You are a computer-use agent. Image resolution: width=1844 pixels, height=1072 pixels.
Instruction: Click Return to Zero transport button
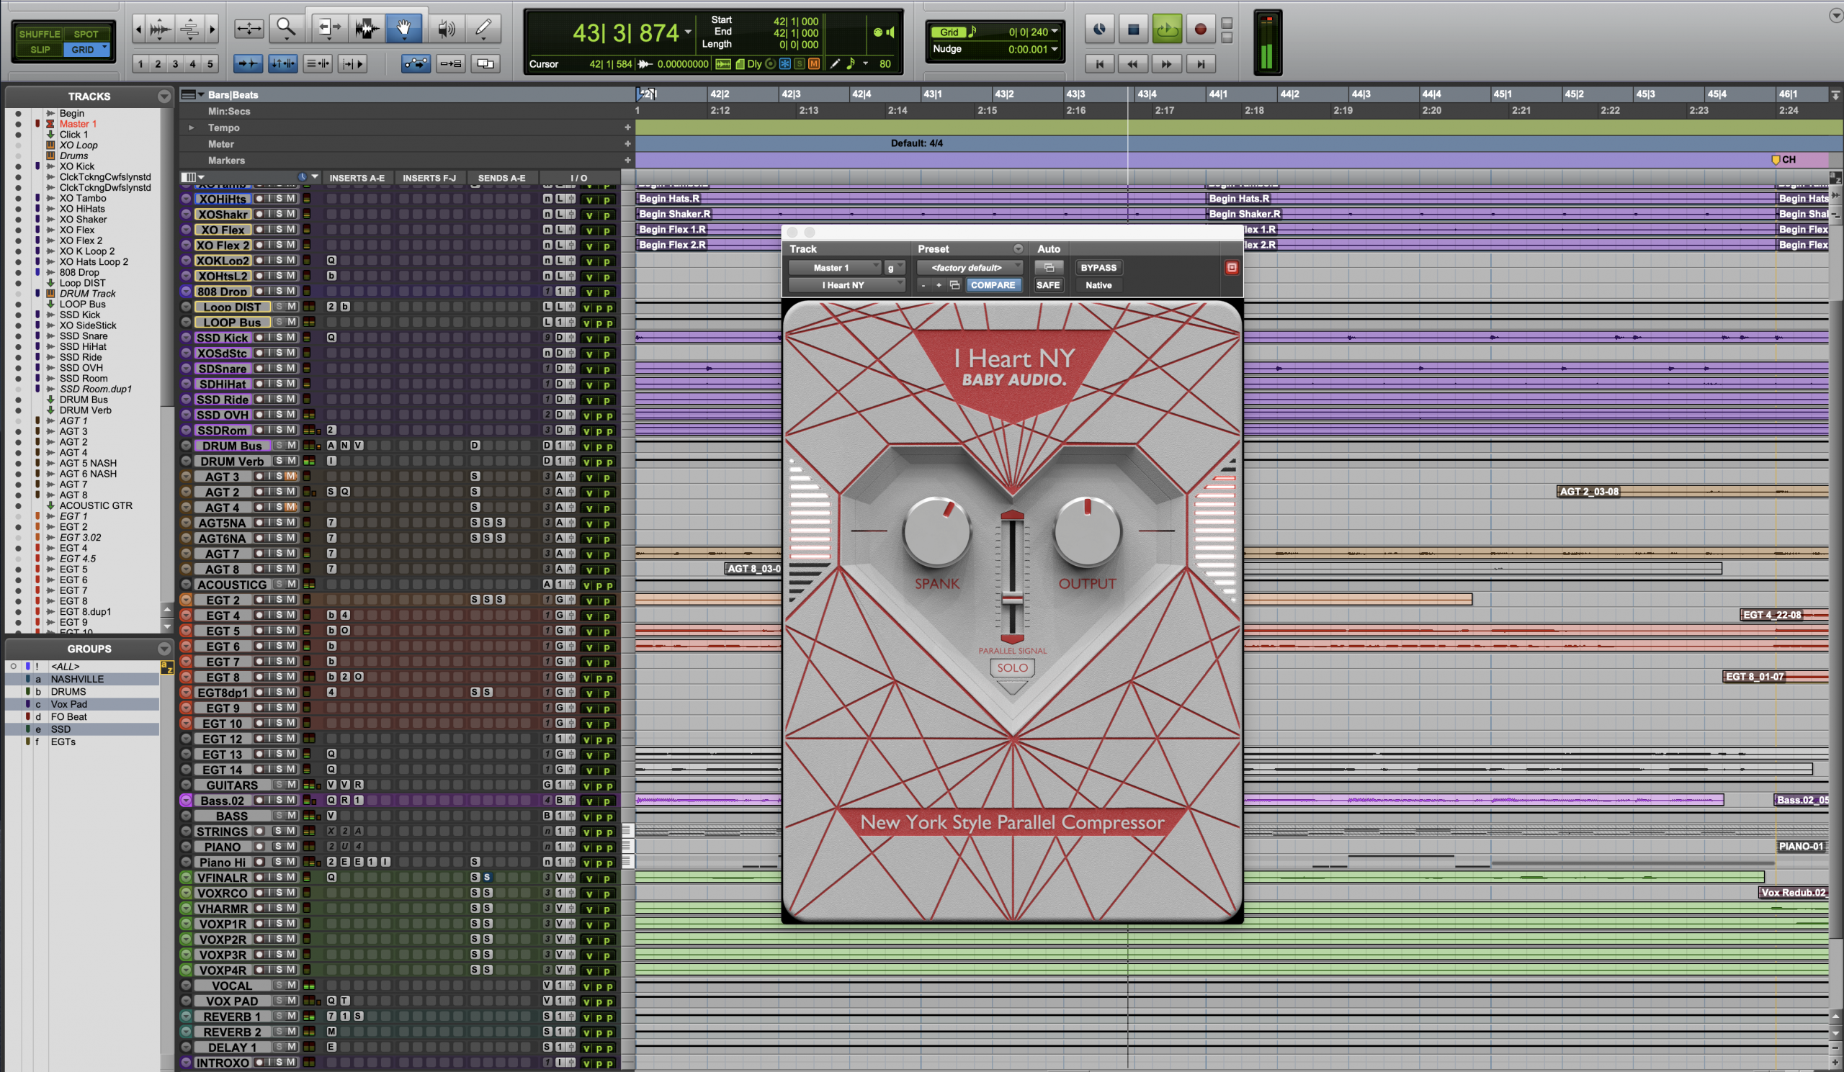coord(1099,64)
